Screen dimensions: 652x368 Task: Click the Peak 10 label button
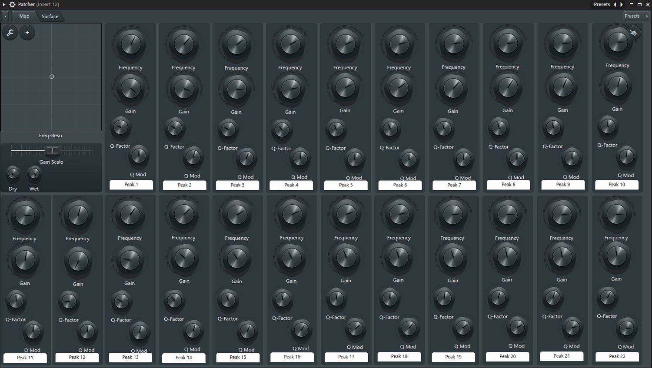[x=617, y=185]
